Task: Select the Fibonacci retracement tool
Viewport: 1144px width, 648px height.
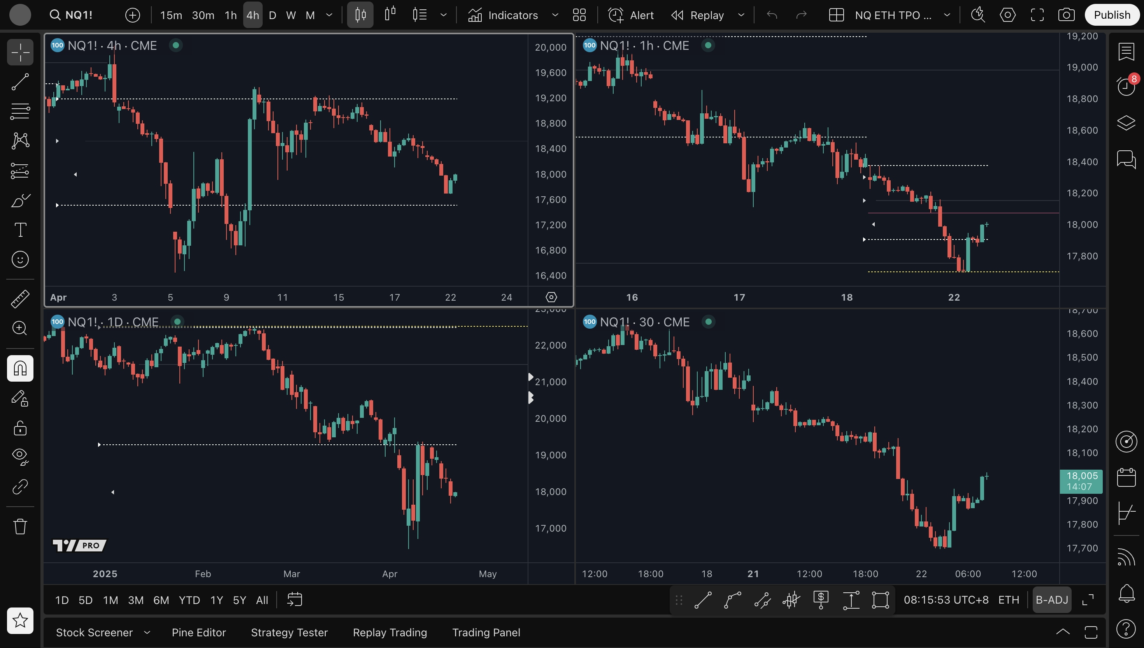Action: (20, 111)
